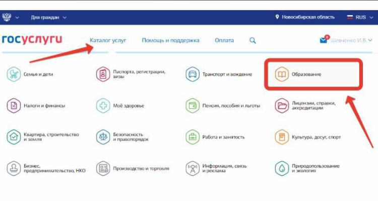Open the Пенсия, пособия и льготы category
The width and height of the screenshot is (378, 201).
(x=223, y=106)
